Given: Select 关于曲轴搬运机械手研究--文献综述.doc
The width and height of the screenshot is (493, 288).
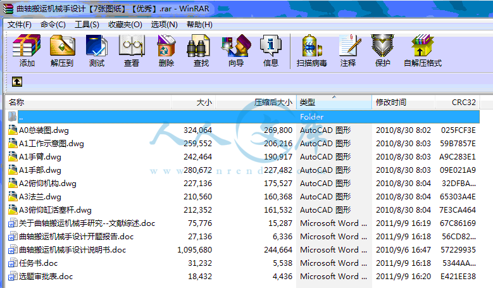Looking at the screenshot, I should click(87, 223).
